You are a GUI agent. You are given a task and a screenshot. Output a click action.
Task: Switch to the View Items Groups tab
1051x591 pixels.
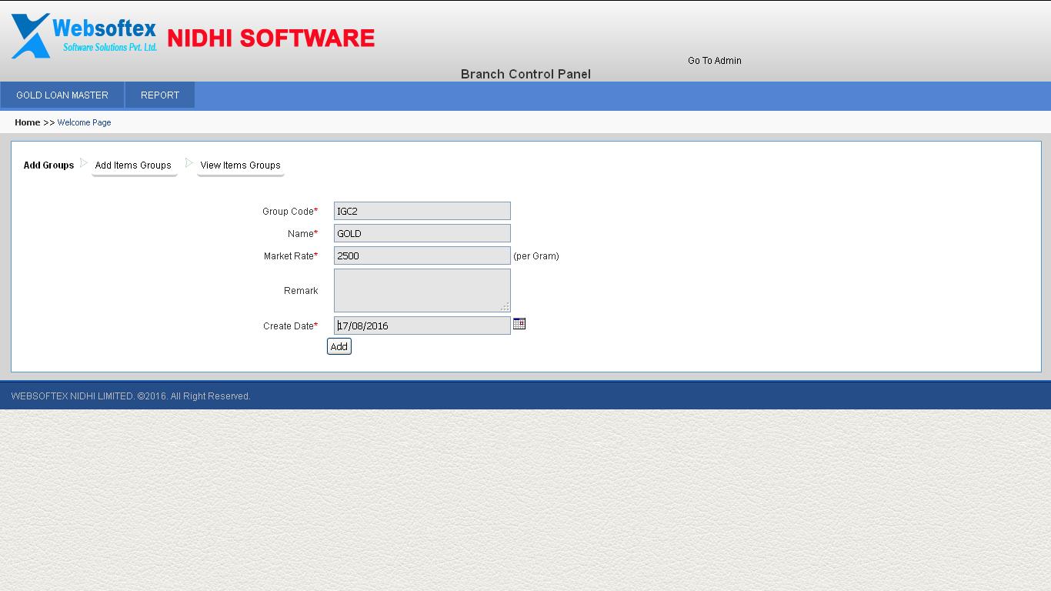coord(240,165)
